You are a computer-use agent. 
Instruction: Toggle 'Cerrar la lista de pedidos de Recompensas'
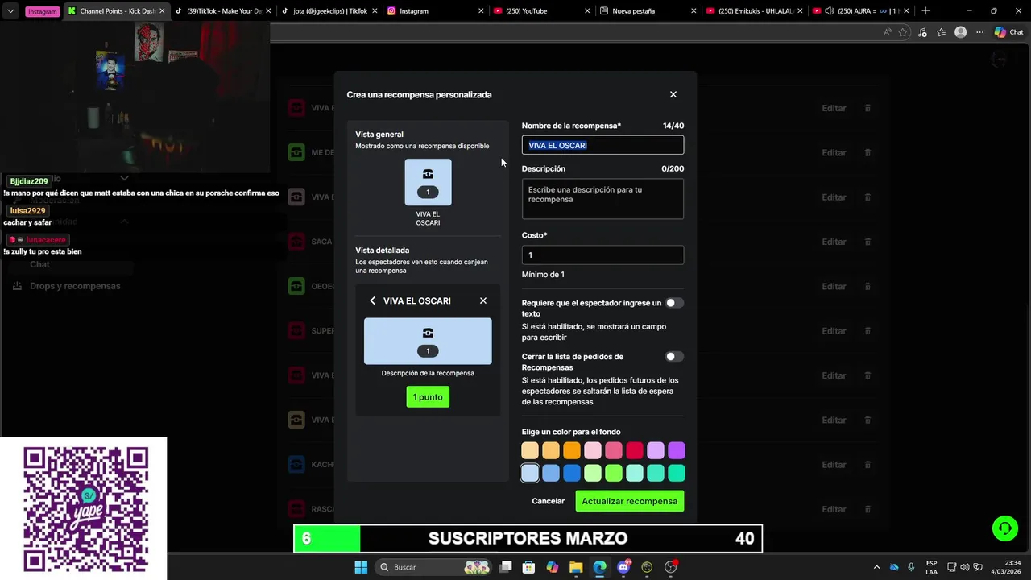tap(674, 356)
